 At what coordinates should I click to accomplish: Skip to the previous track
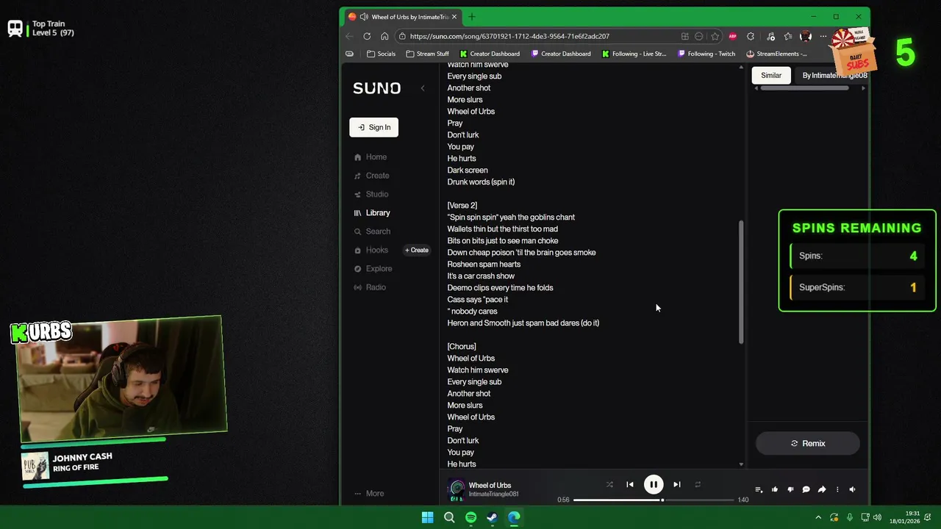point(629,484)
